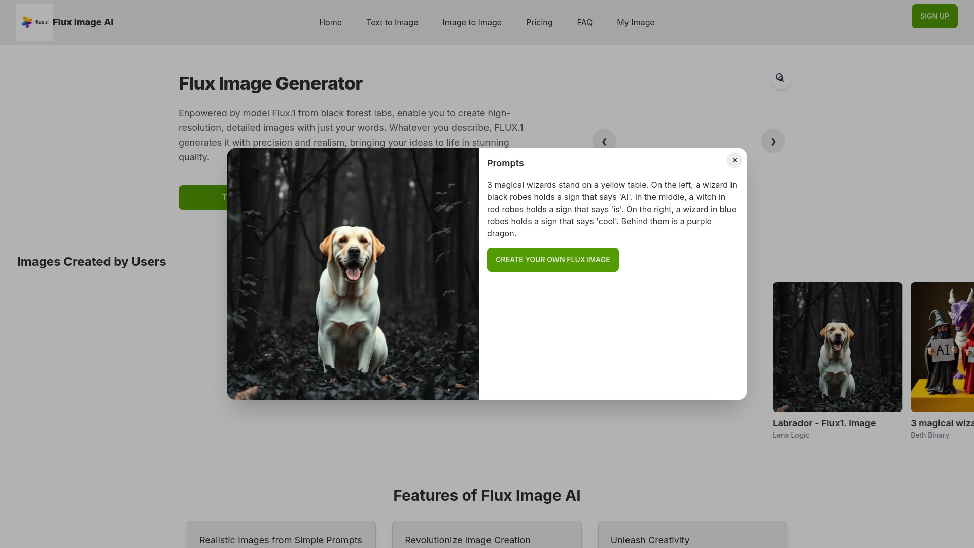Select the Image to Image nav tab
Viewport: 974px width, 548px height.
pyautogui.click(x=472, y=22)
